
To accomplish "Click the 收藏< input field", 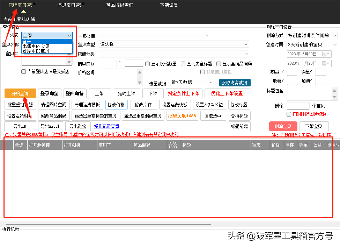I will pos(292,81).
